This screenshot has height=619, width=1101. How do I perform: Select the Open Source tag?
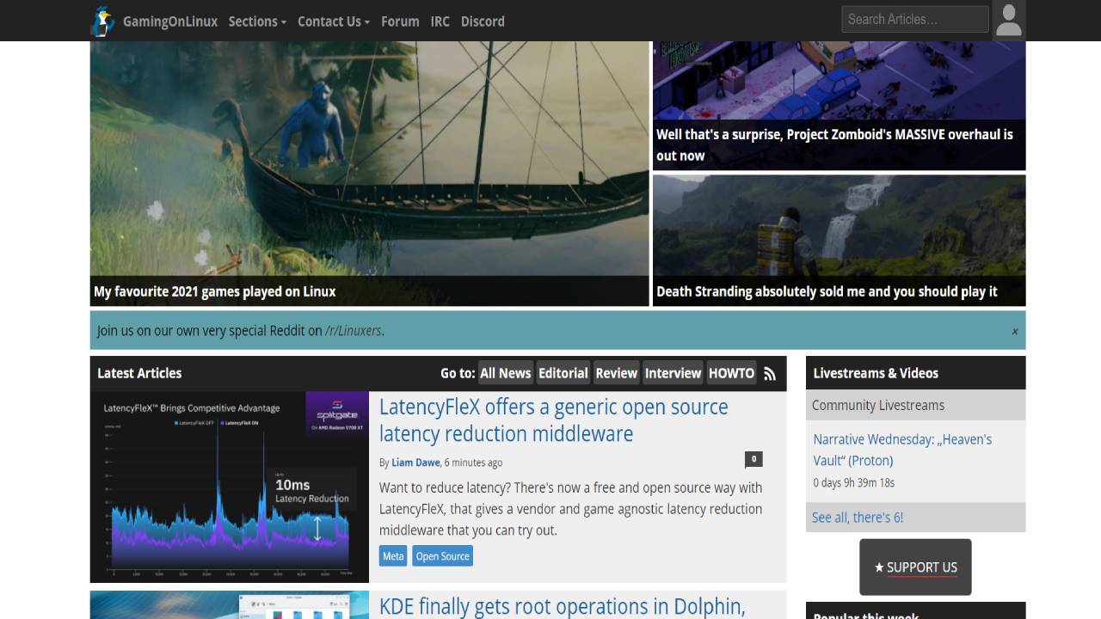[442, 556]
